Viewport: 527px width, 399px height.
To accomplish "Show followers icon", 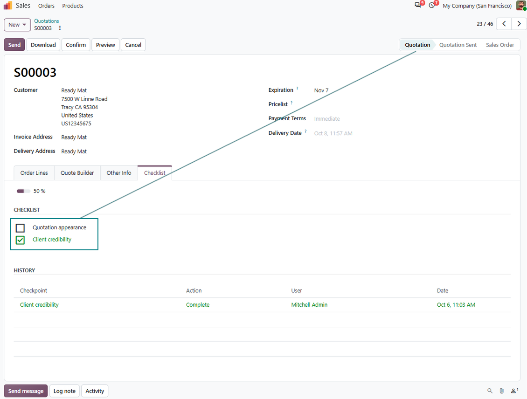I will [x=514, y=391].
